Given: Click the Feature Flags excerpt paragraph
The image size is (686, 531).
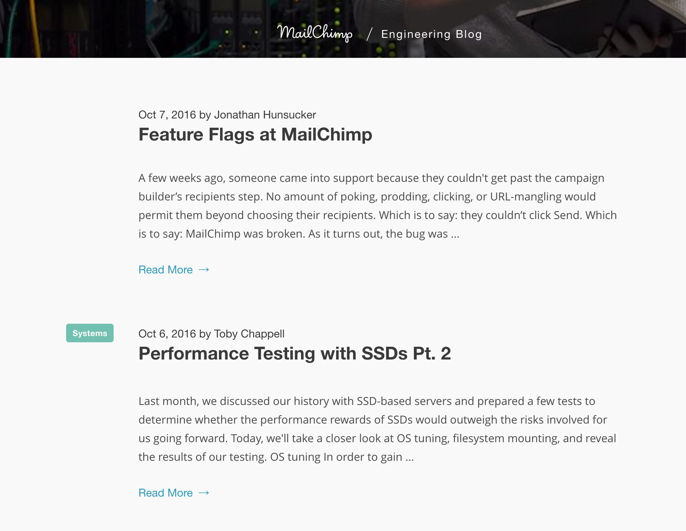Looking at the screenshot, I should [x=377, y=206].
